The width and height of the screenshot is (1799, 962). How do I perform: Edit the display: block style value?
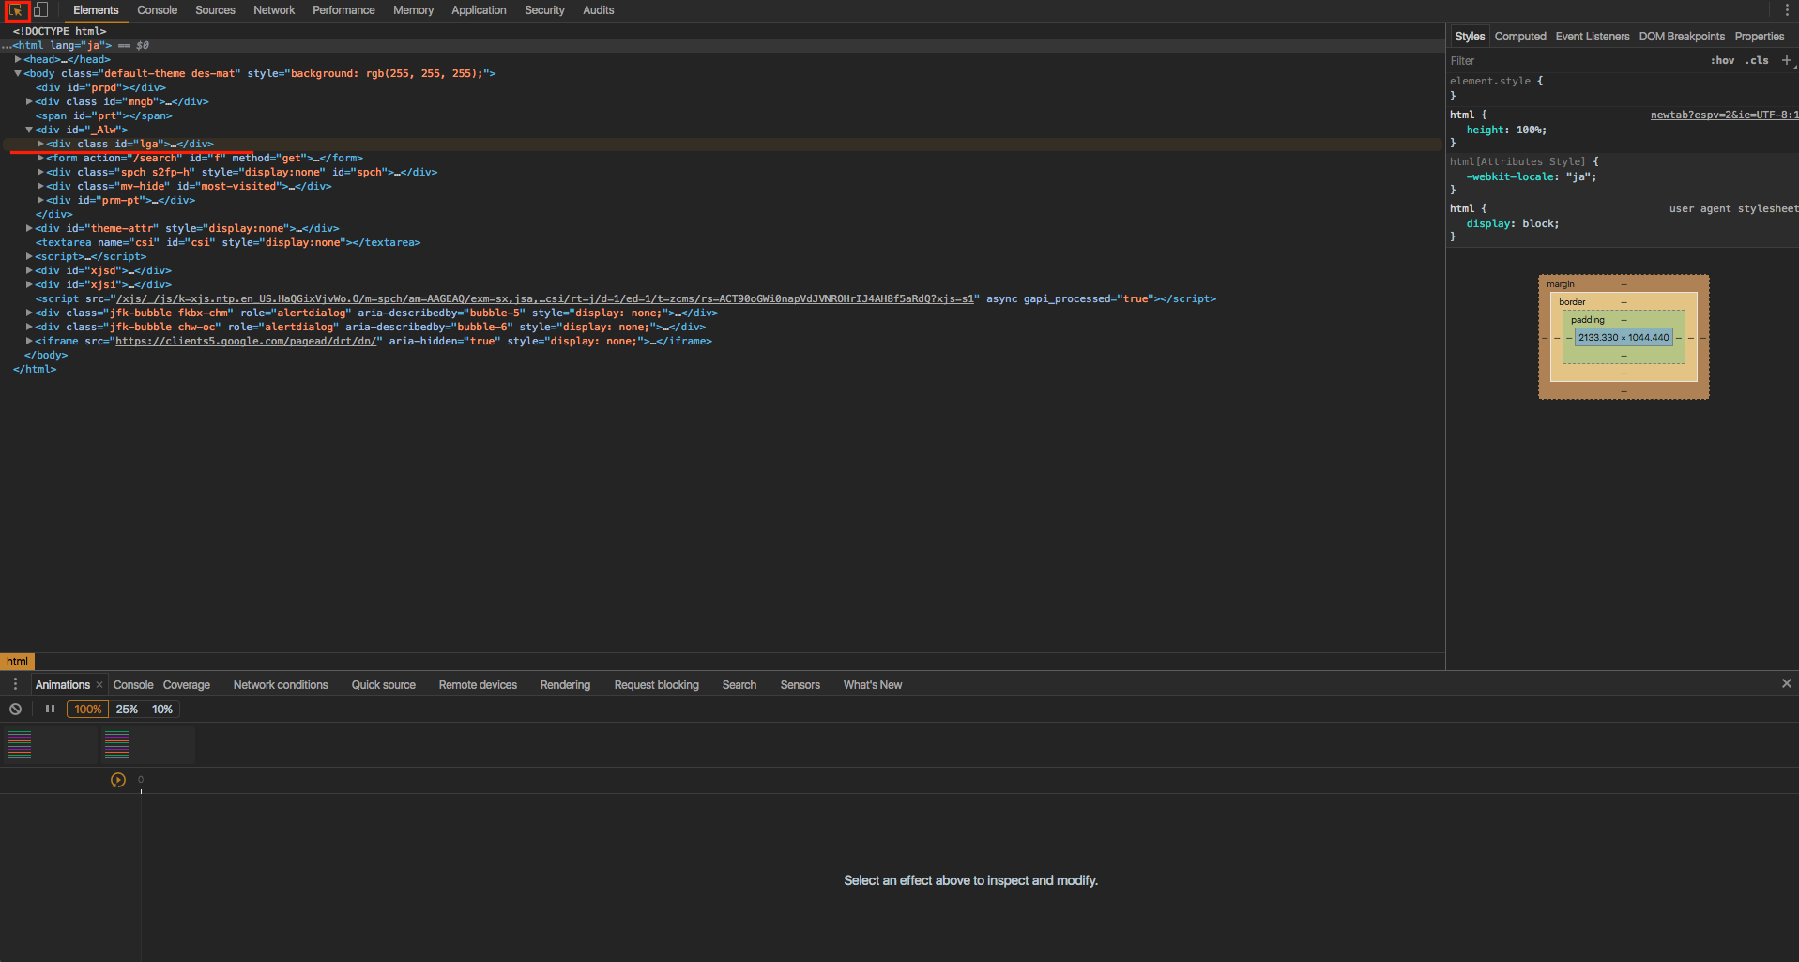(1537, 223)
